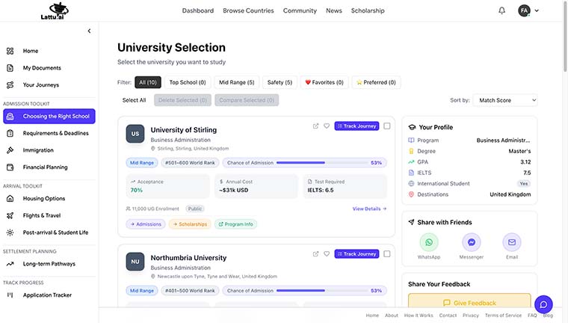The image size is (568, 323).
Task: Click Give Feedback button
Action: [469, 302]
